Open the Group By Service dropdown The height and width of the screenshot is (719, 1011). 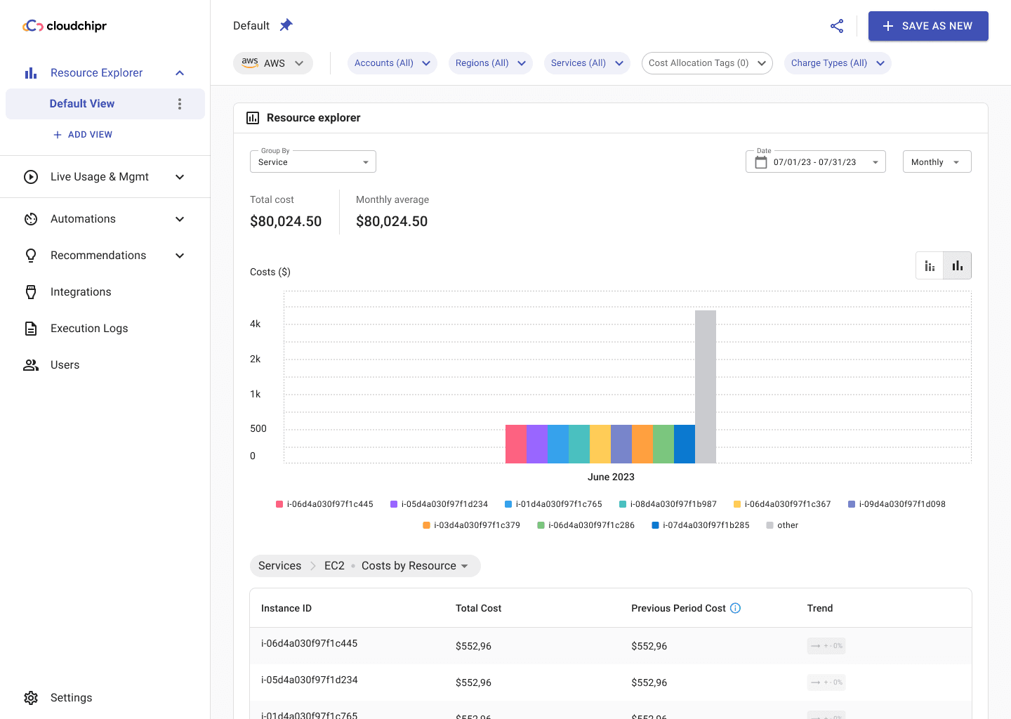tap(313, 161)
